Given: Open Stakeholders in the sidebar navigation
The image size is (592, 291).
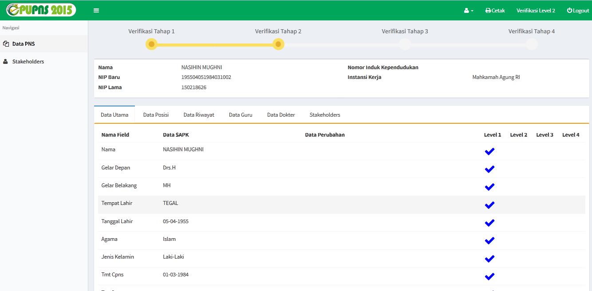Looking at the screenshot, I should (28, 62).
